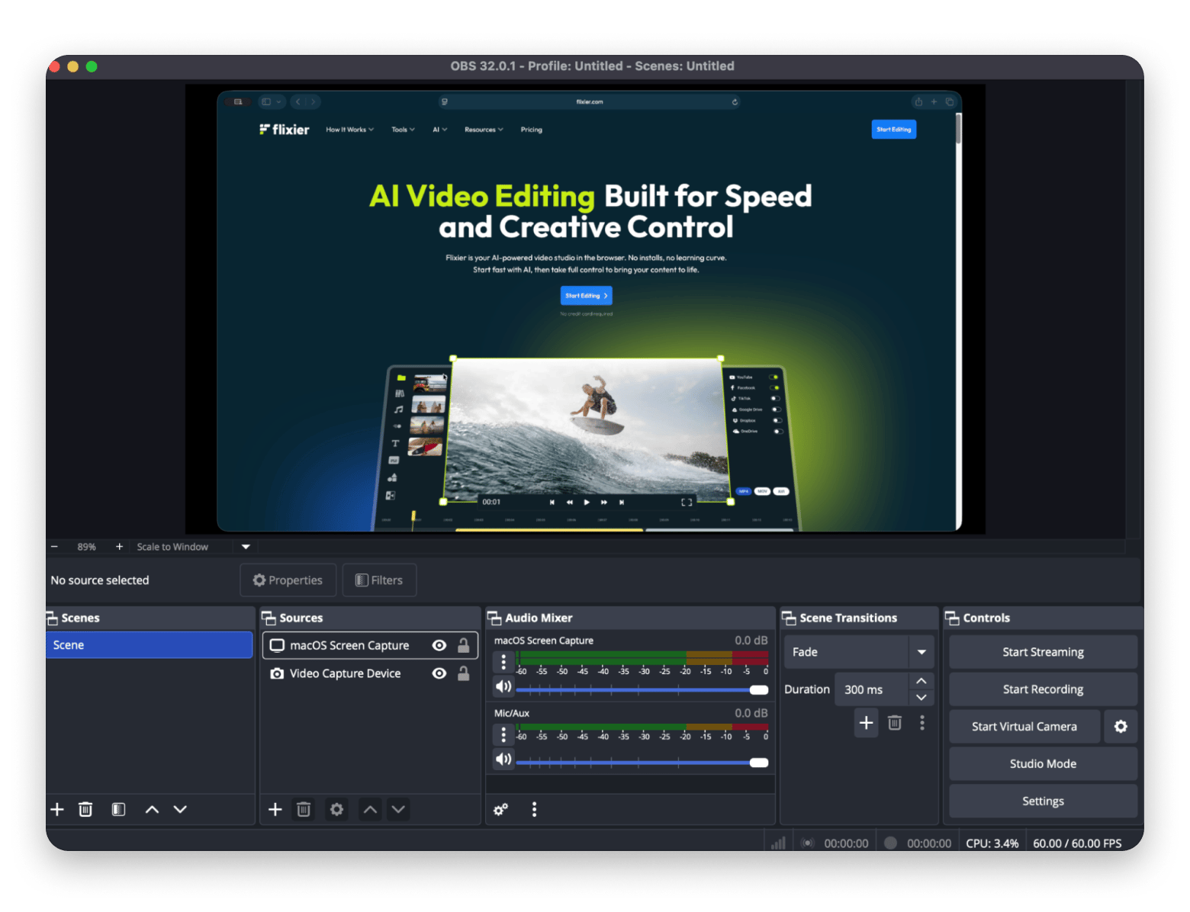Add a new scene with plus icon

57,809
